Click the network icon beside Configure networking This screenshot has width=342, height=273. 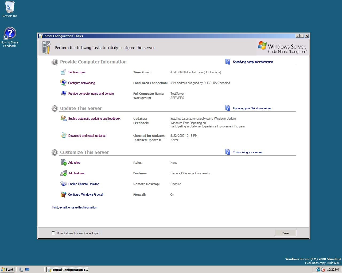(63, 83)
